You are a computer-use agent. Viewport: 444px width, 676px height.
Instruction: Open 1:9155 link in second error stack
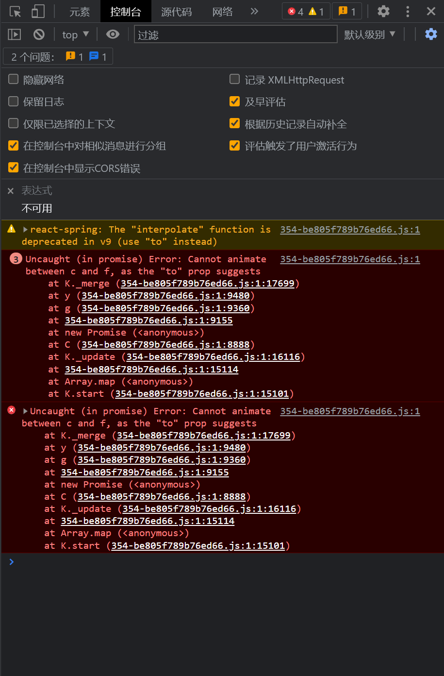pyautogui.click(x=145, y=472)
